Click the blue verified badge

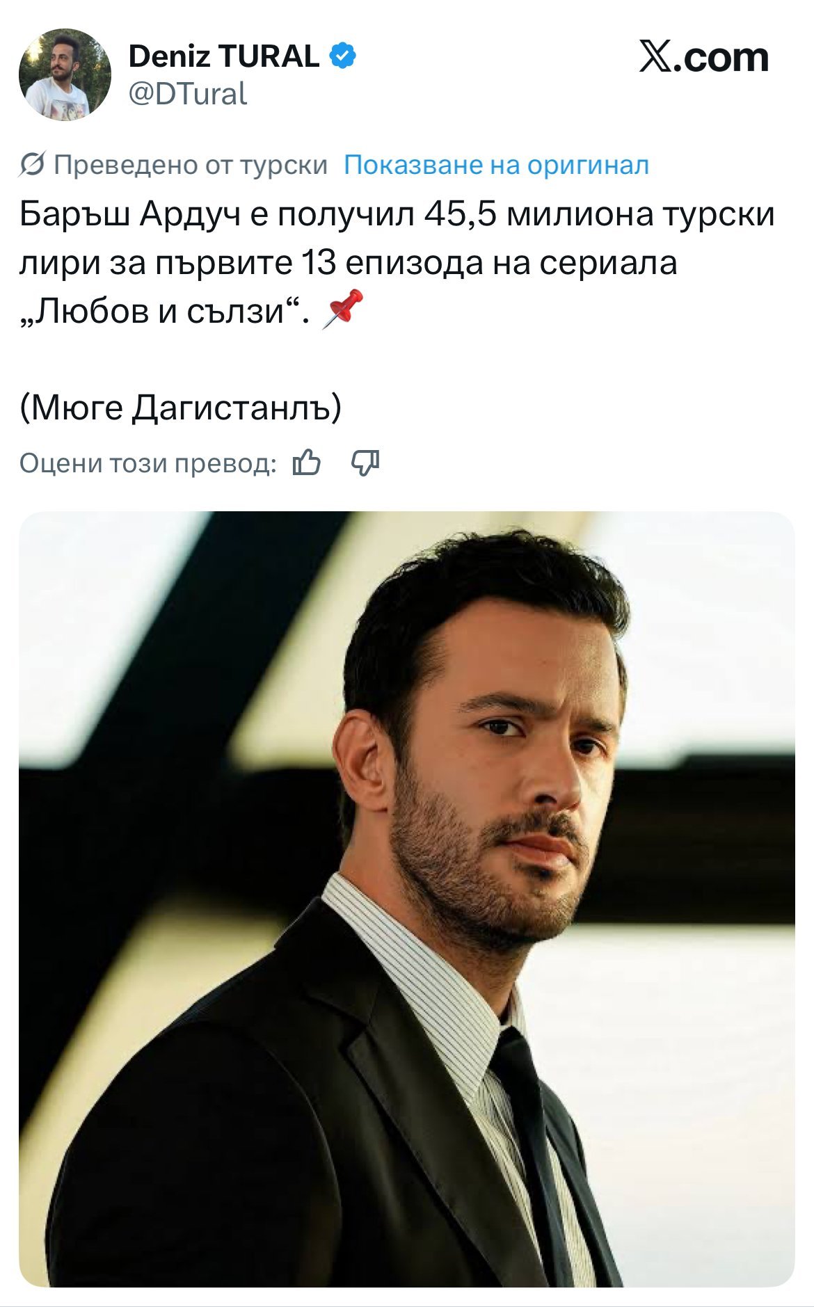[x=342, y=56]
